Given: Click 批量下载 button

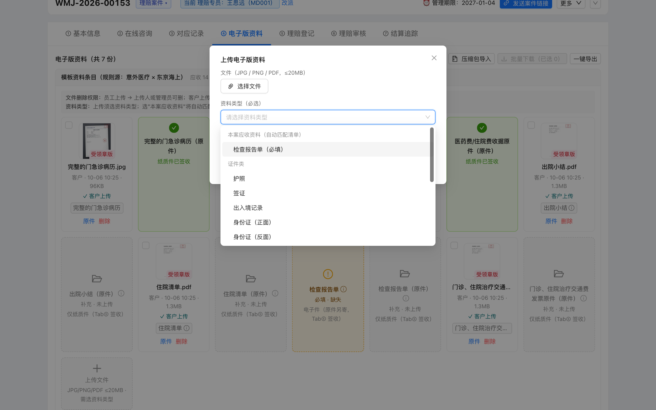Looking at the screenshot, I should (532, 59).
